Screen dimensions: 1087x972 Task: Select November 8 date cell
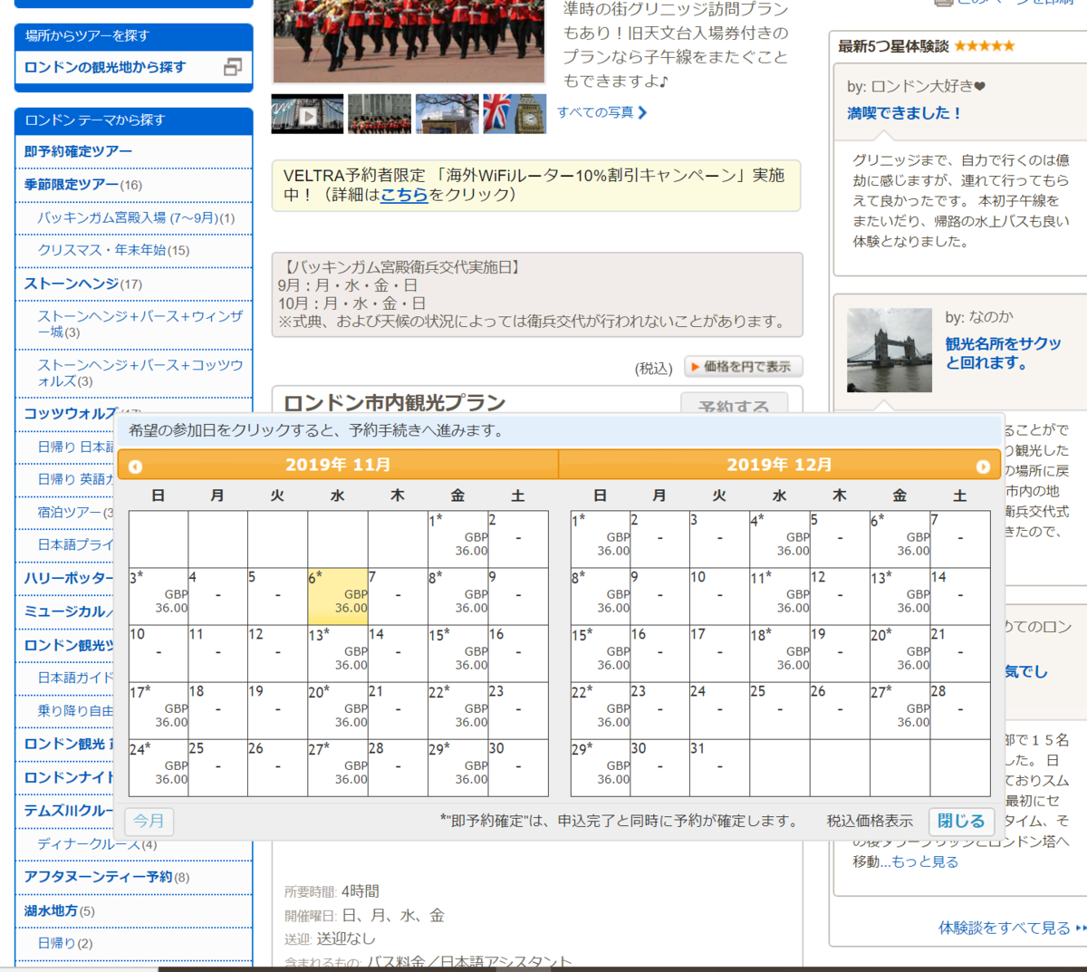457,596
